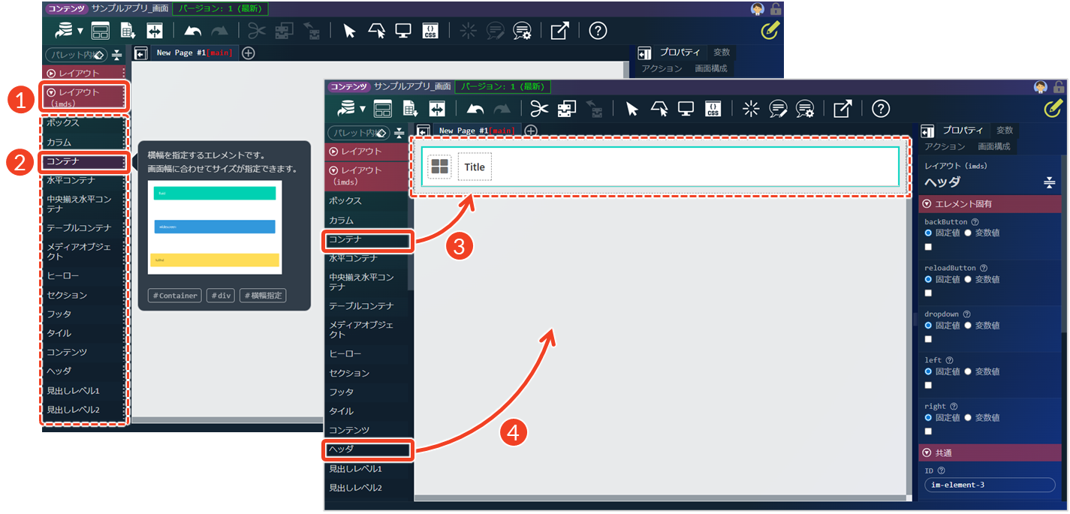Click the open-in-new-window preview icon
Viewport: 1070px width, 514px height.
click(842, 109)
